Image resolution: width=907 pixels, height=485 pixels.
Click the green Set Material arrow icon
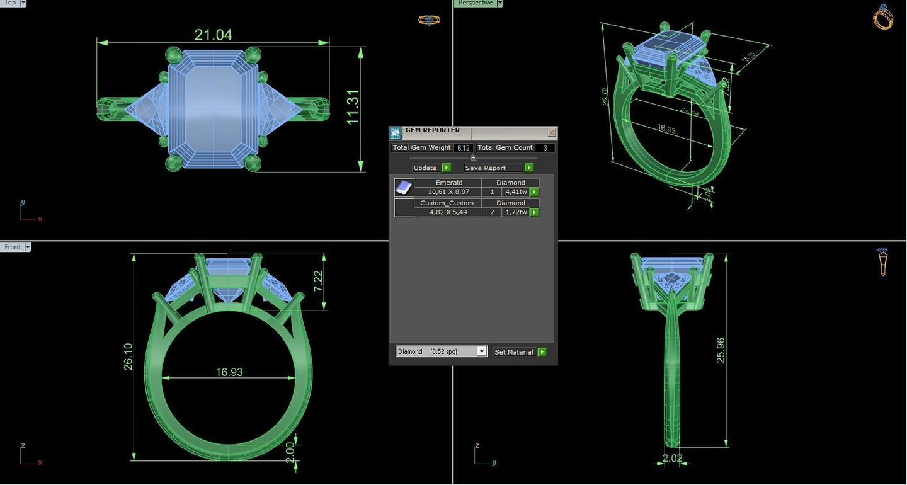click(x=542, y=352)
